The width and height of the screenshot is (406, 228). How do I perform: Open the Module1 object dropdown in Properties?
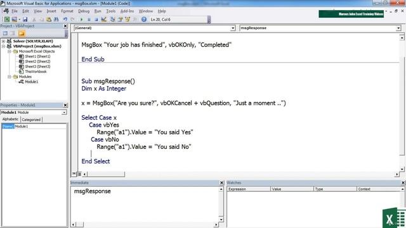click(x=64, y=113)
